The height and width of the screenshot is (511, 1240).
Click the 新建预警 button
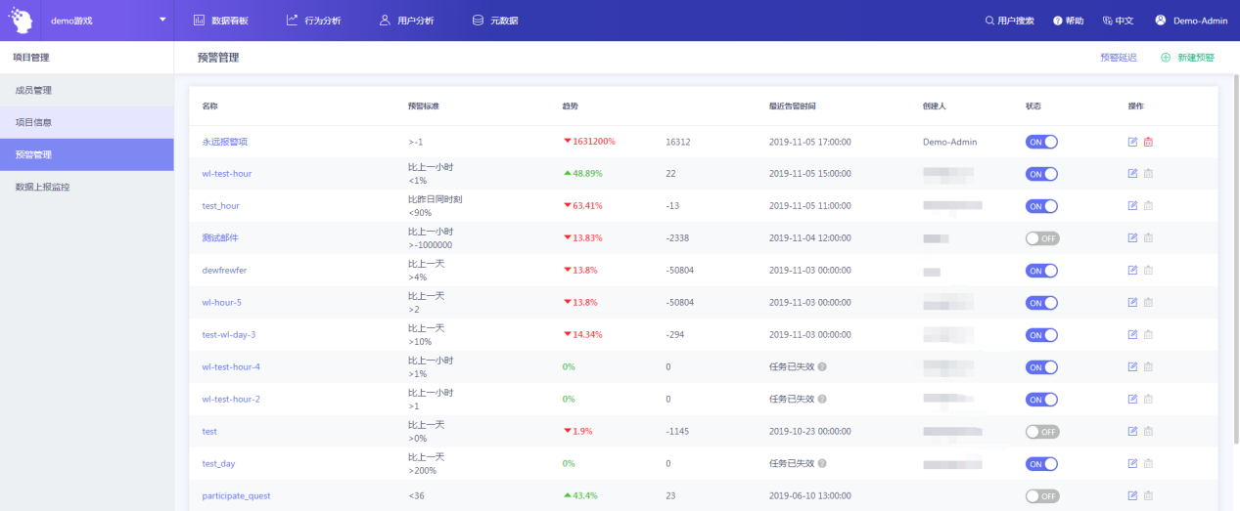[1187, 58]
